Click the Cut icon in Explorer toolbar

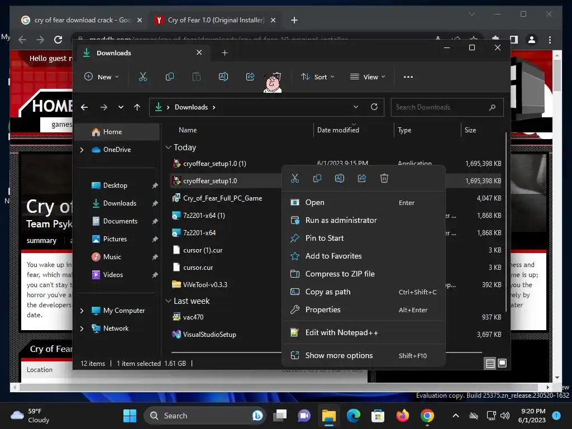[142, 77]
